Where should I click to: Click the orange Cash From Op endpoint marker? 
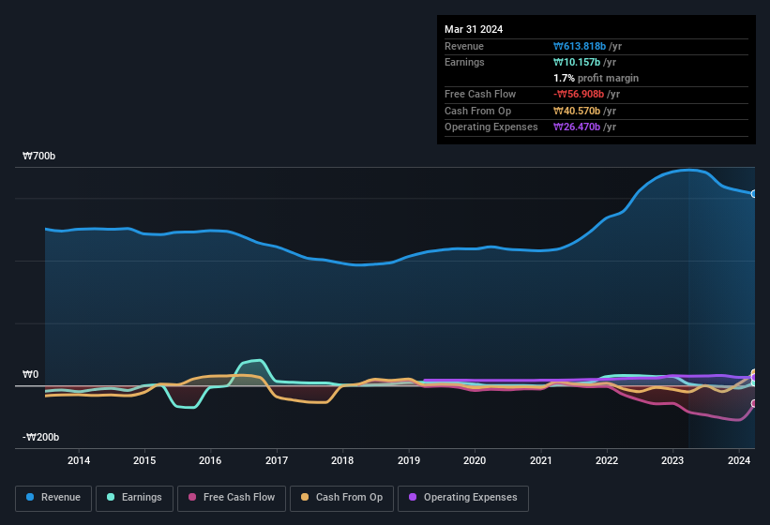755,373
